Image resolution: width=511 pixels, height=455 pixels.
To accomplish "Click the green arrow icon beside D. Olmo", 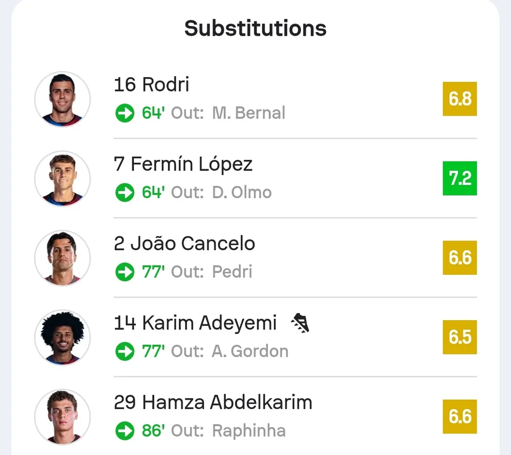I will pyautogui.click(x=125, y=193).
